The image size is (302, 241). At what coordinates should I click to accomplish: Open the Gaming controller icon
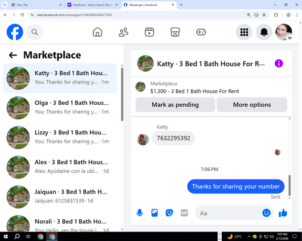[201, 32]
